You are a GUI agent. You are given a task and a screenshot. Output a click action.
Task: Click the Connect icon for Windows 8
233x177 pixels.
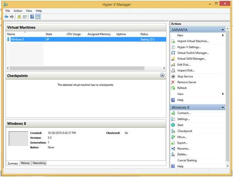coord(173,113)
